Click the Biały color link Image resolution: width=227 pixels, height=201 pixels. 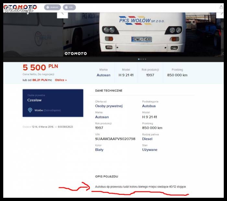99,150
